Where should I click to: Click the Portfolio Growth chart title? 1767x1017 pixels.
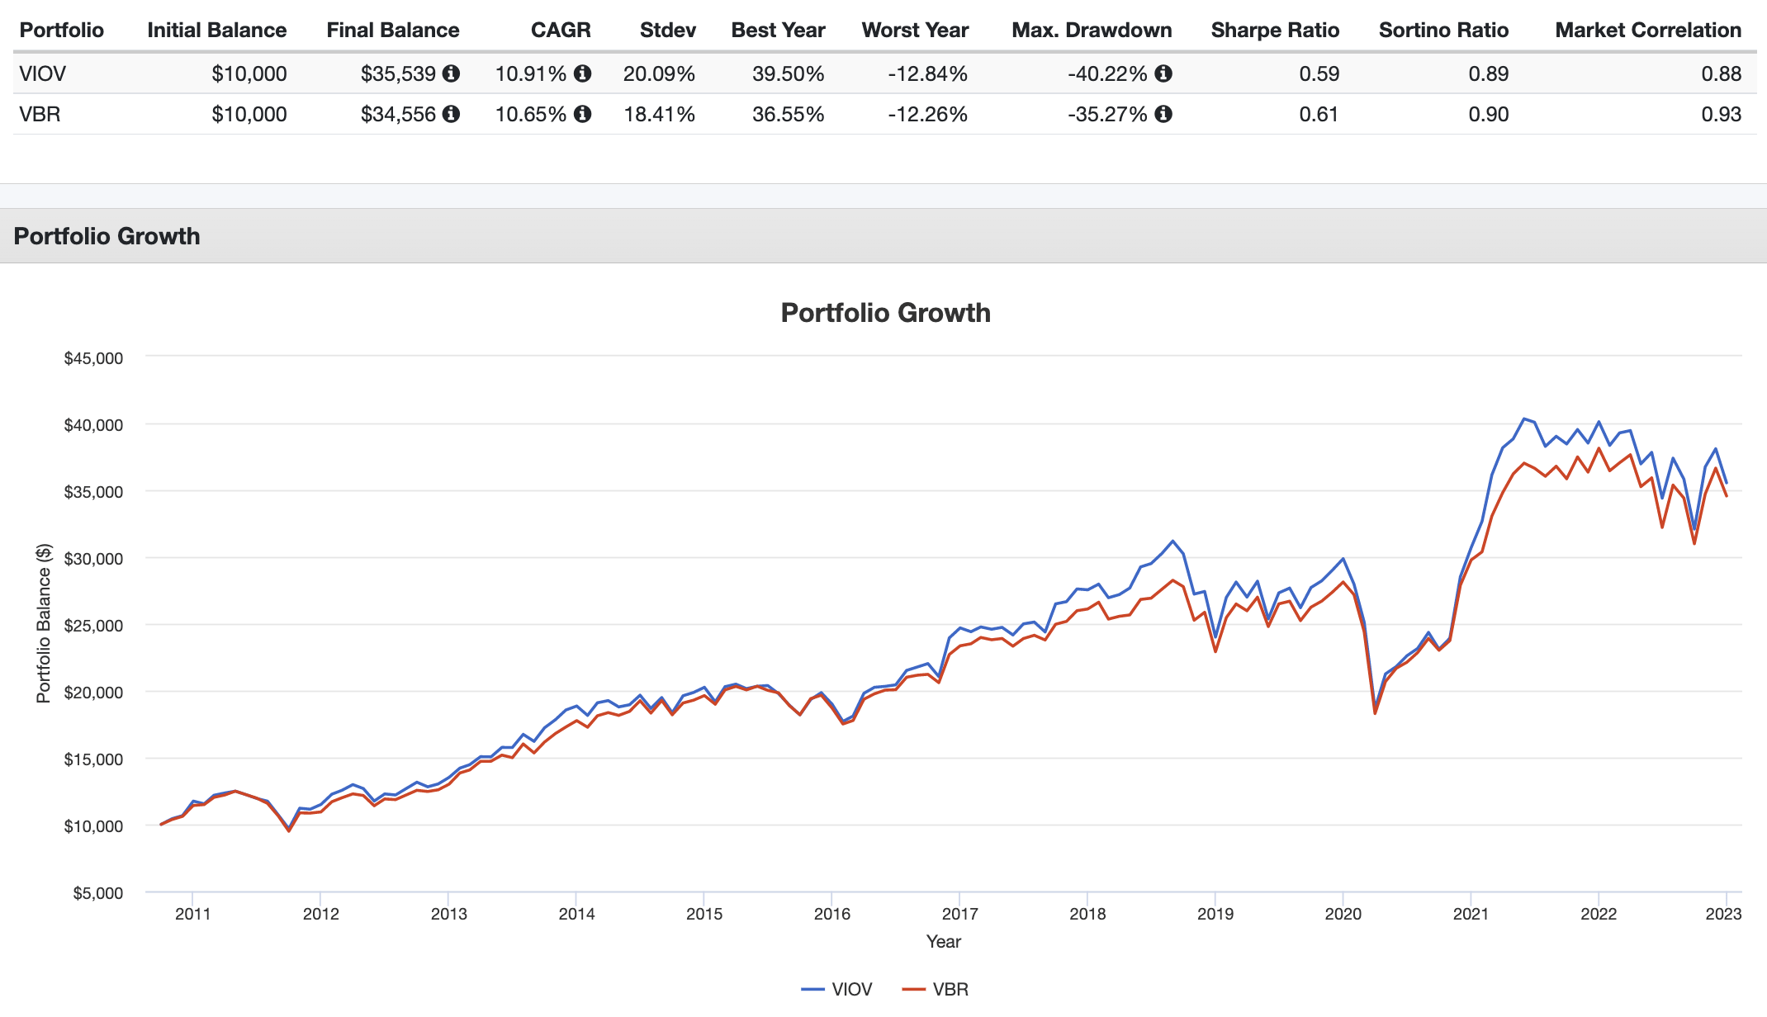pos(885,313)
